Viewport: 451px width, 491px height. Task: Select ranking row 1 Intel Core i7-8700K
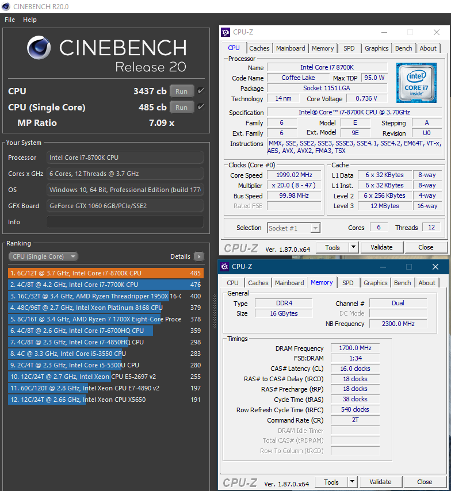click(106, 273)
